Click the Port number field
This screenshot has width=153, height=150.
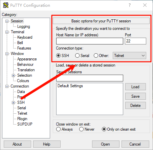tap(135, 41)
